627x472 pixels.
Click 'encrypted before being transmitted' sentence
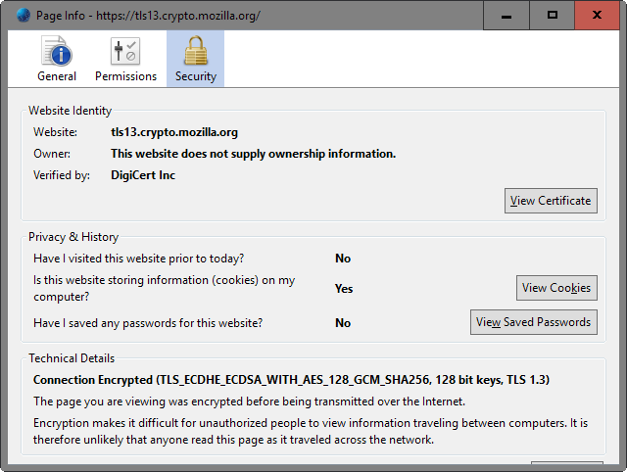tap(249, 401)
